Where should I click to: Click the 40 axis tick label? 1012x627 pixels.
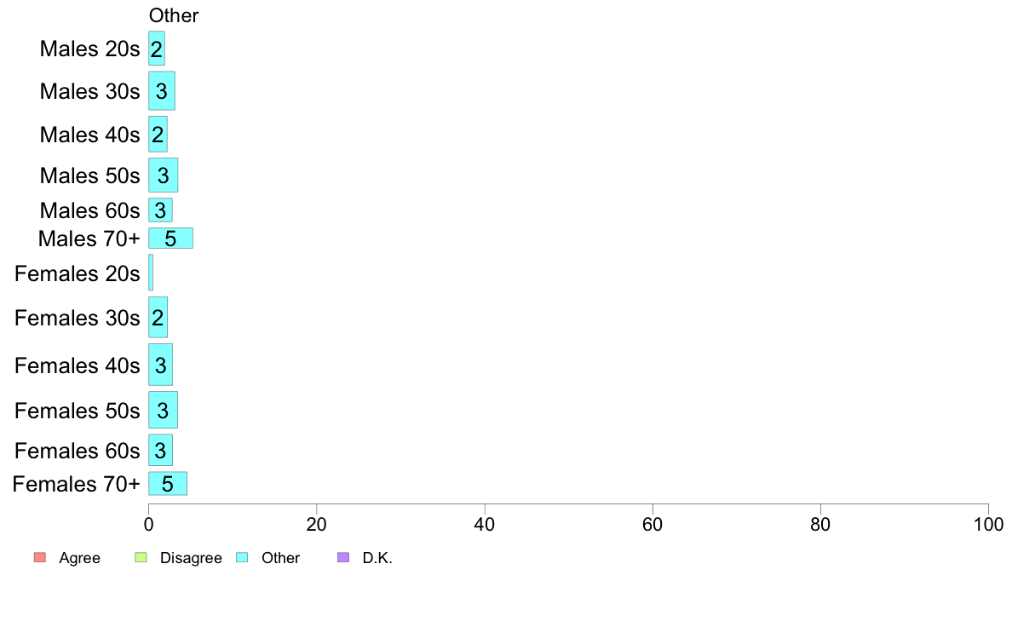tap(485, 524)
